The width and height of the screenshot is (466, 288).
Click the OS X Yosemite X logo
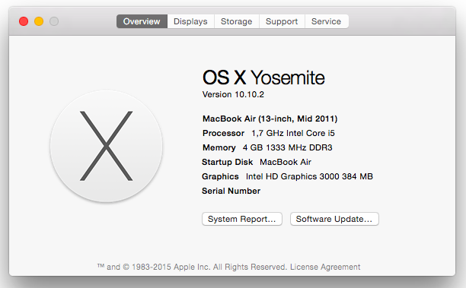click(x=106, y=146)
